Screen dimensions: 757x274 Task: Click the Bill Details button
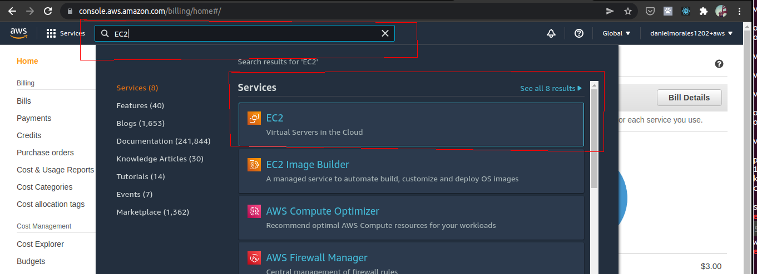689,98
